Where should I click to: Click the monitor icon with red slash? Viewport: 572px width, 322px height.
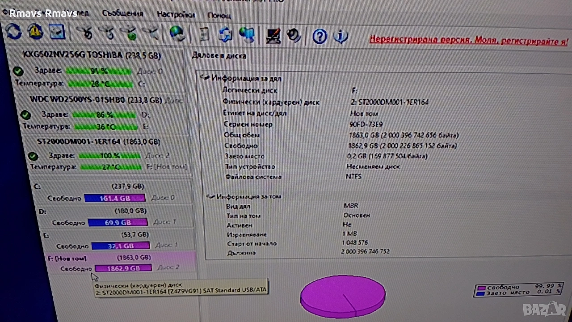click(x=273, y=35)
